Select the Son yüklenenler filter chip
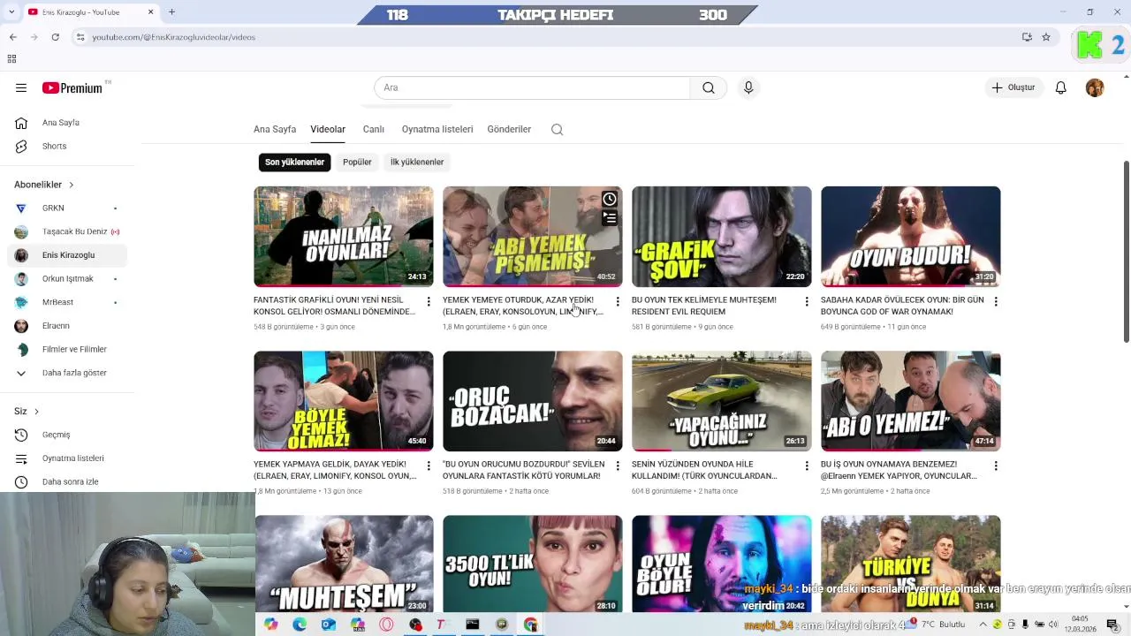 294,162
